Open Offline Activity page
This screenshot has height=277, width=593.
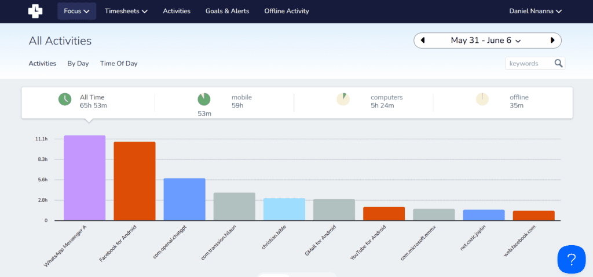[287, 11]
